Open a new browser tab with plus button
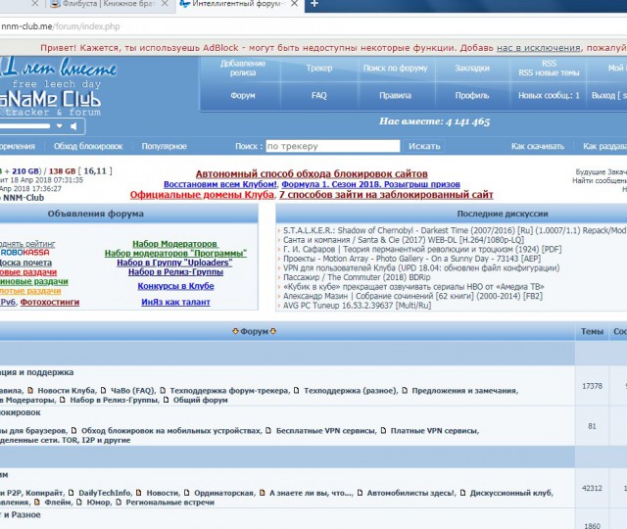This screenshot has width=627, height=529. pyautogui.click(x=314, y=4)
